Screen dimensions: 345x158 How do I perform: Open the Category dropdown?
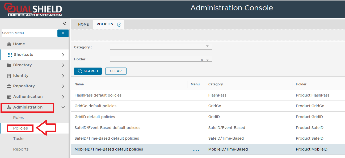pos(207,46)
